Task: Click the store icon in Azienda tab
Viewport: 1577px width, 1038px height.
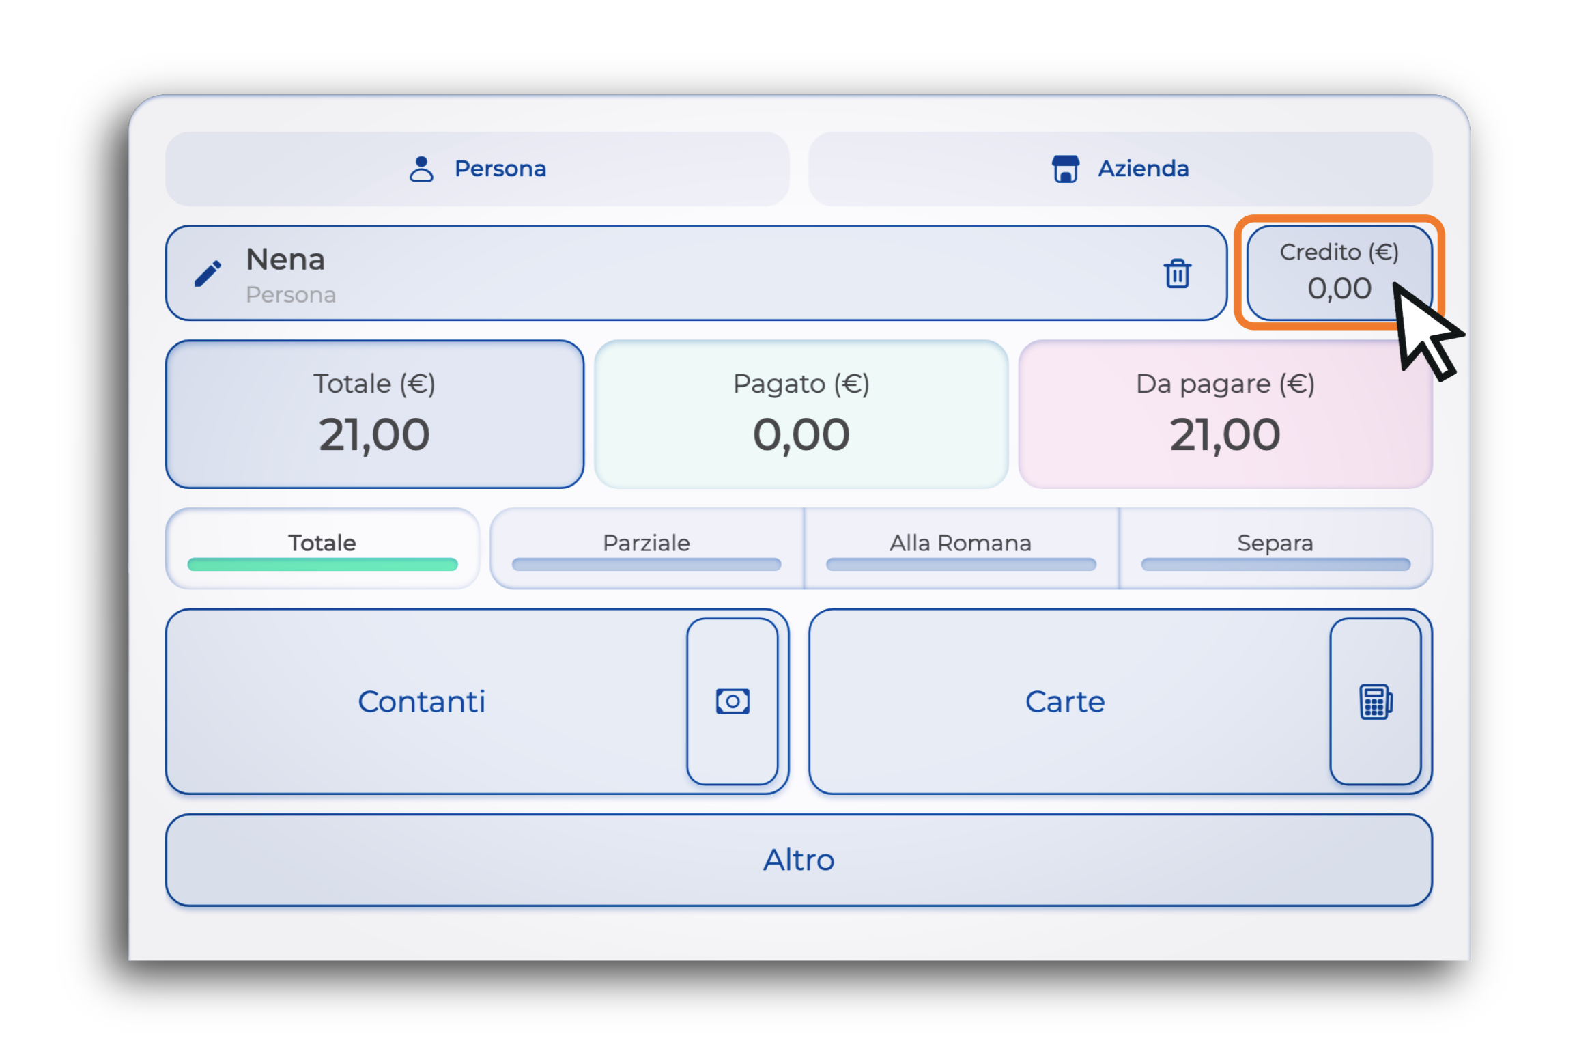Action: point(1064,169)
